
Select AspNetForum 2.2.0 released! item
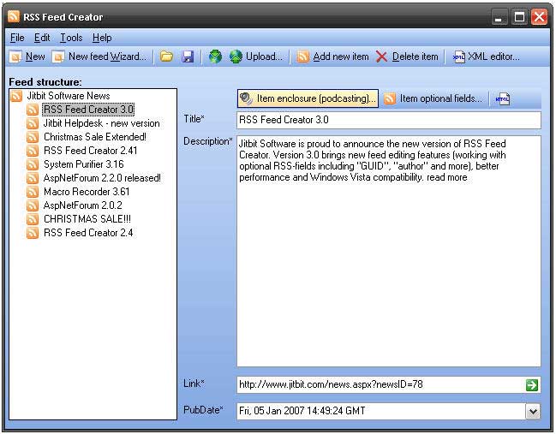coord(102,178)
